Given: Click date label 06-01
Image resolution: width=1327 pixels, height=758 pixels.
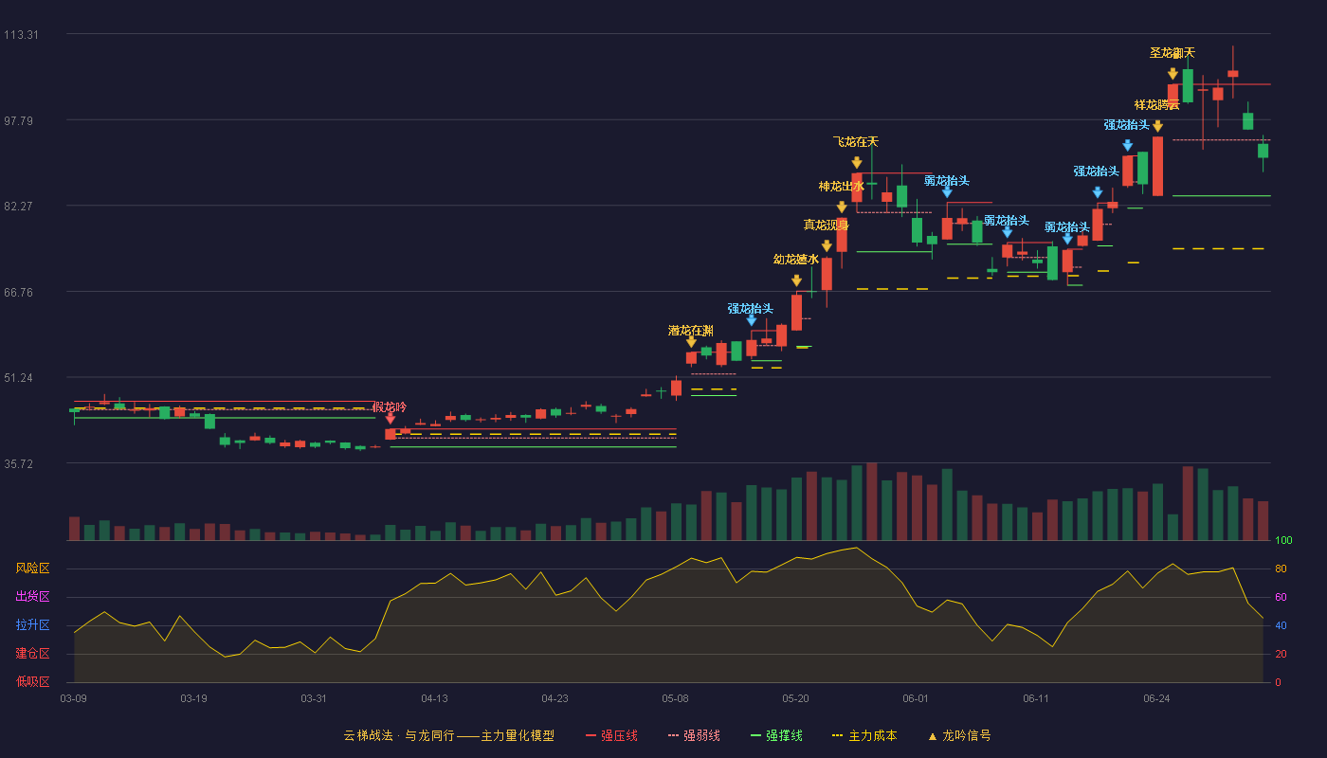Looking at the screenshot, I should point(916,698).
